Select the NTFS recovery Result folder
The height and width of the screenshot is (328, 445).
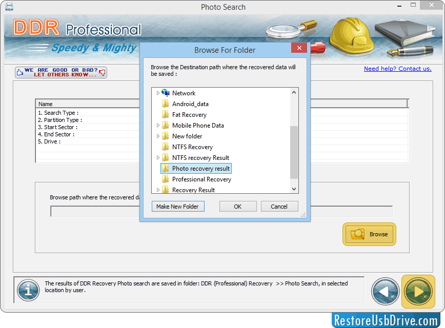[200, 158]
